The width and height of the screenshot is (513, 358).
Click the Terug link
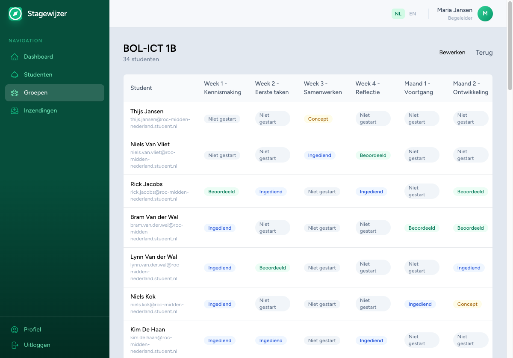point(484,53)
